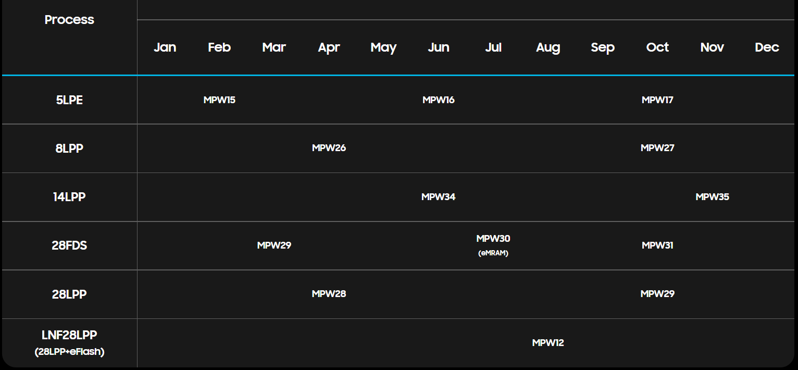
Task: Select the Aug month column header
Action: click(548, 47)
